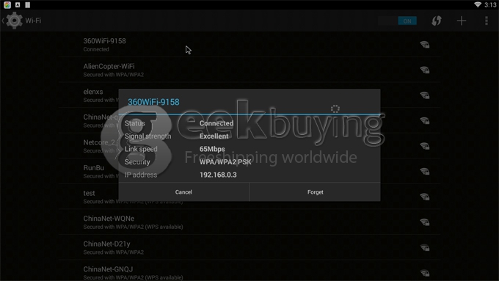Click the status bar Wi-Fi indicator
Image resolution: width=499 pixels, height=281 pixels.
click(478, 4)
